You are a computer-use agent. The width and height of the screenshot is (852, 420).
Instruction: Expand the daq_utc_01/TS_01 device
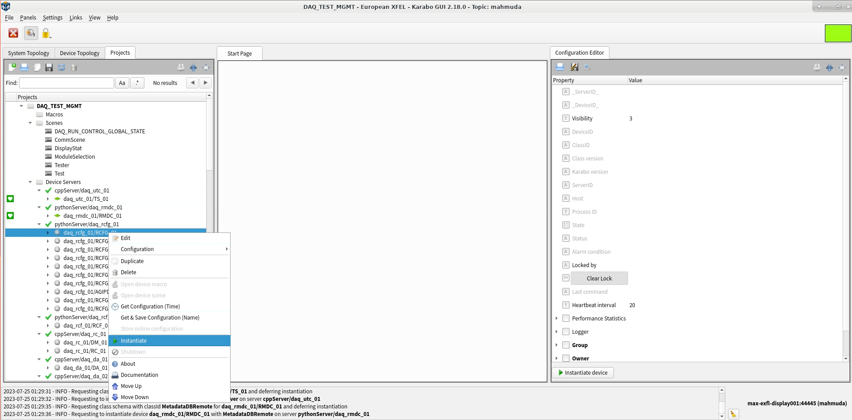coord(48,199)
